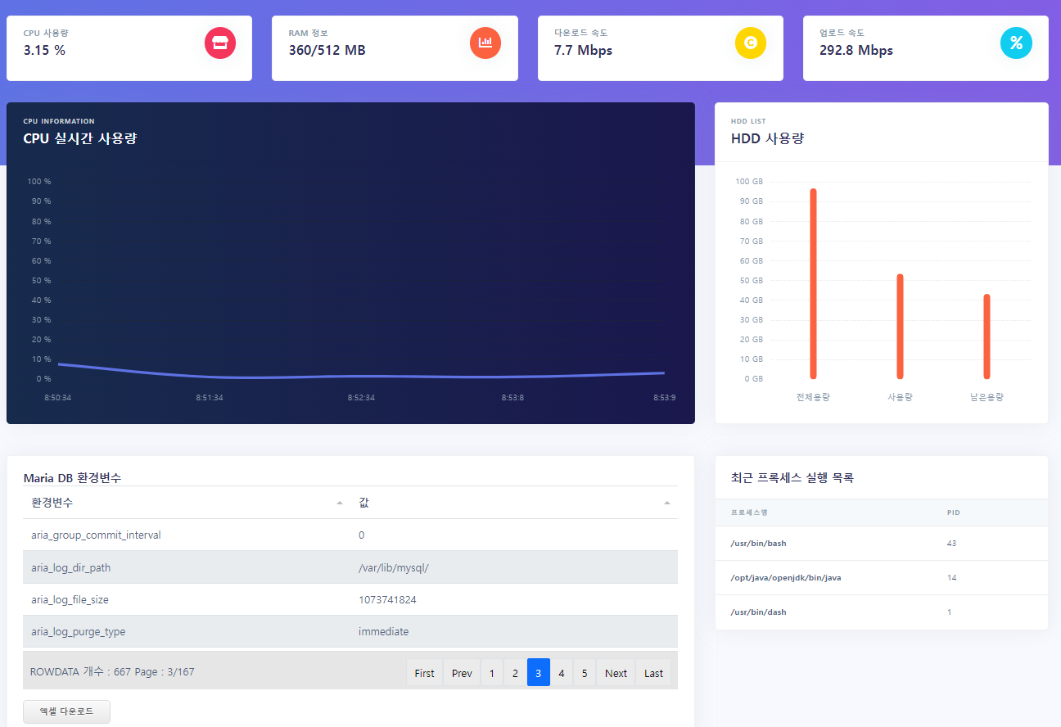Click the 업로드 속도 percent icon
The width and height of the screenshot is (1061, 727).
pyautogui.click(x=1016, y=43)
